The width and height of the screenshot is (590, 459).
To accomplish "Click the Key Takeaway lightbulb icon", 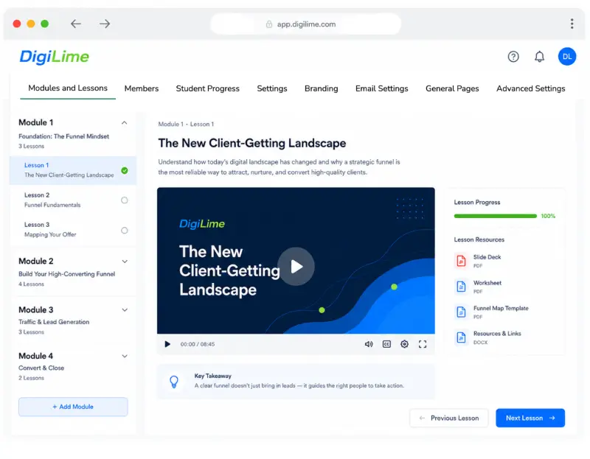I will pyautogui.click(x=174, y=382).
